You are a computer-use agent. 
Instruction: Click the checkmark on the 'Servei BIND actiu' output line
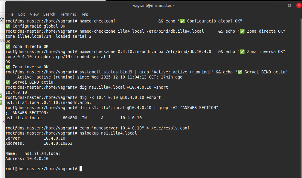(x=8, y=82)
